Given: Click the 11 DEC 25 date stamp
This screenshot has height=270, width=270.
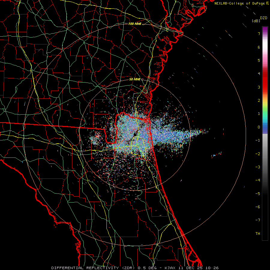Looking at the screenshot, I should pyautogui.click(x=191, y=268).
